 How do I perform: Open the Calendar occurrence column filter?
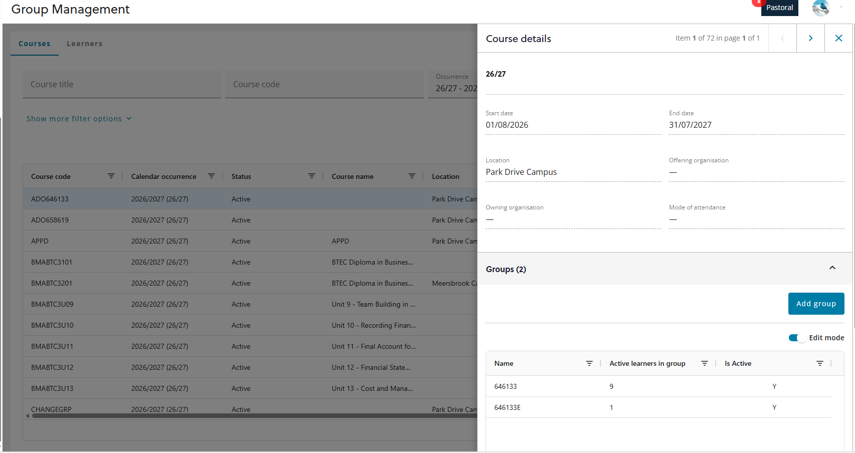click(211, 176)
